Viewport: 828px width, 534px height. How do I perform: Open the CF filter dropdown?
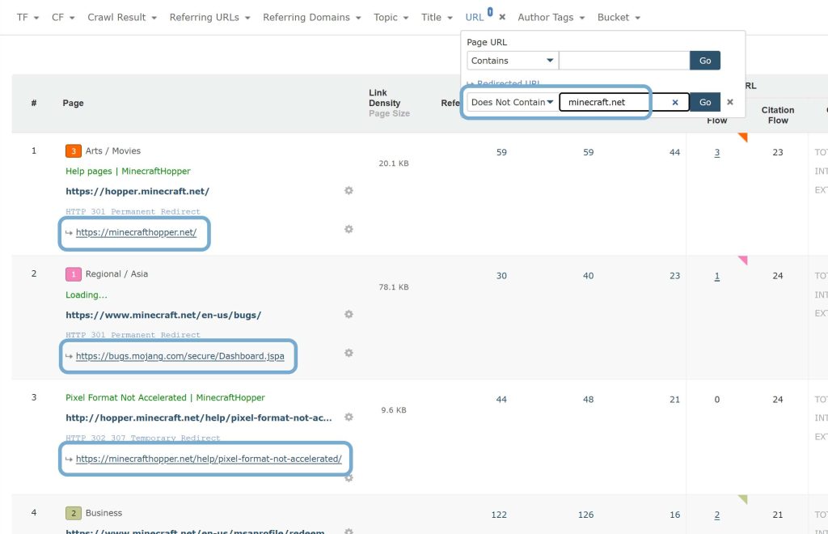pos(63,18)
